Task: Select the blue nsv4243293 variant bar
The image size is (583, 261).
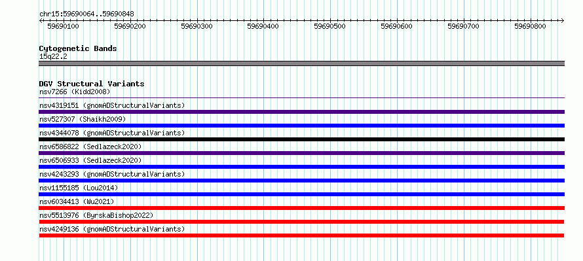Action: click(301, 181)
